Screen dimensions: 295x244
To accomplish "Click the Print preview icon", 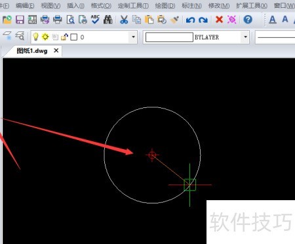I will click(x=70, y=20).
